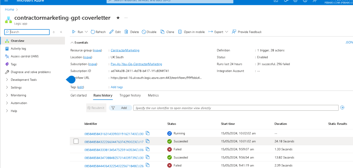Expand the Monitoring sidebar group

(7, 95)
